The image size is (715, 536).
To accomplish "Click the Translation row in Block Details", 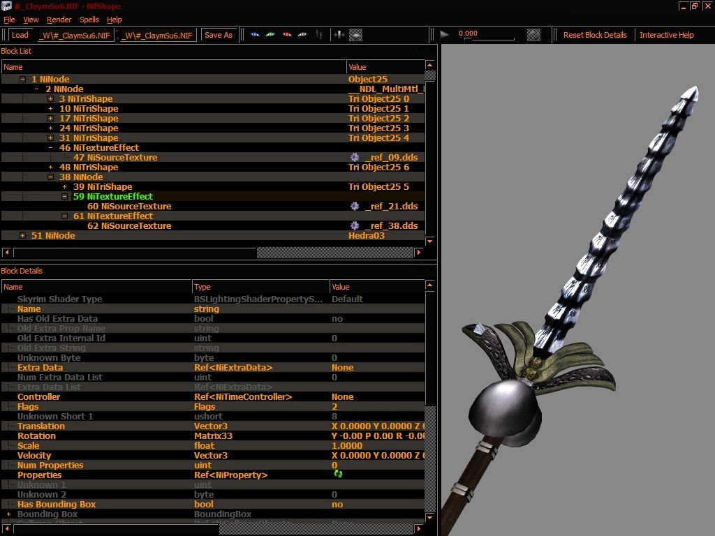I will 213,426.
